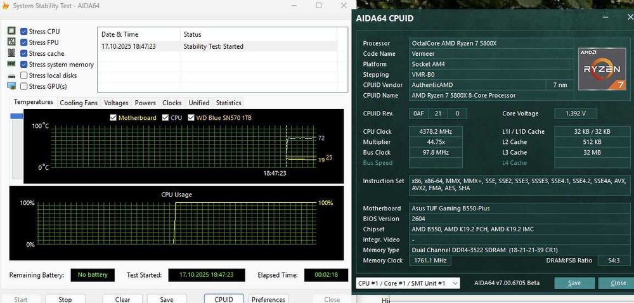Click the cache chip icon beside Stress cache
634x303 pixels.
click(11, 53)
